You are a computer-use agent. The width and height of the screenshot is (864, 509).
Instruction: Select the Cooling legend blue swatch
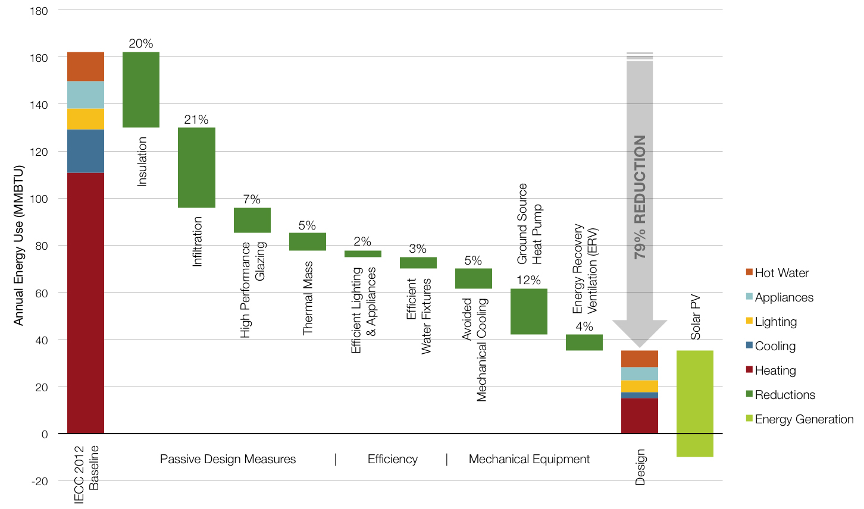click(x=749, y=345)
